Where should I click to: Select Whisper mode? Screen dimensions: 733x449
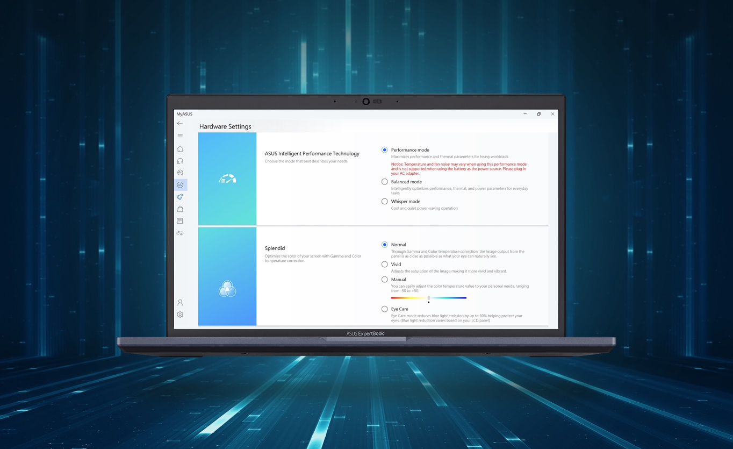tap(384, 201)
